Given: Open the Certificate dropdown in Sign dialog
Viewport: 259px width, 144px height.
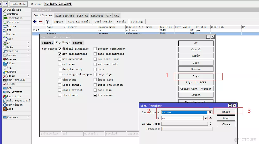Looking at the screenshot, I should (x=210, y=113).
